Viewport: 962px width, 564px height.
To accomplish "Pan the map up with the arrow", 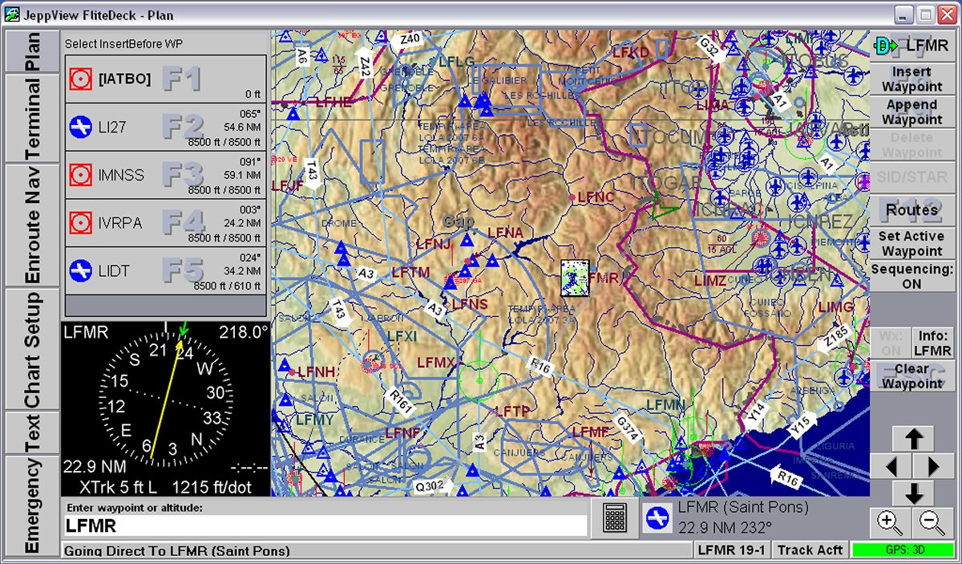I will 913,438.
